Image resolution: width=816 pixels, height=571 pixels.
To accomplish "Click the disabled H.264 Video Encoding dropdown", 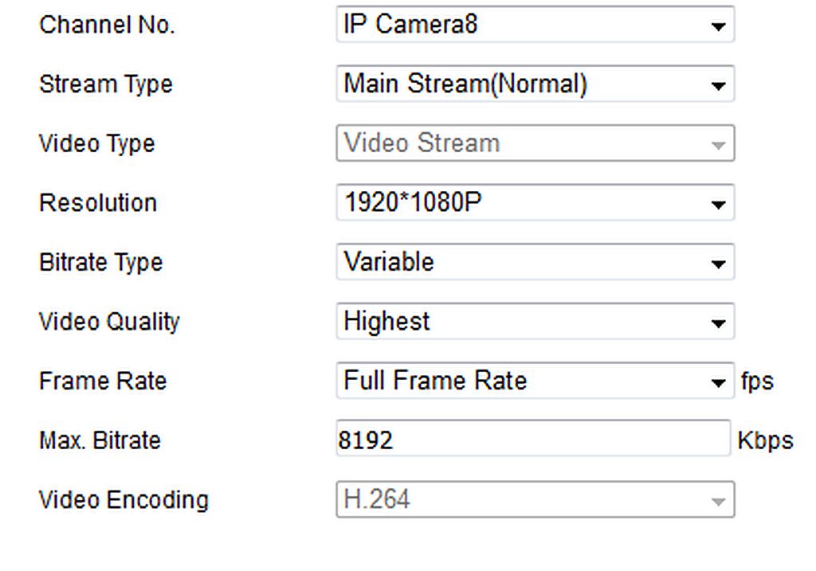I will (x=535, y=499).
